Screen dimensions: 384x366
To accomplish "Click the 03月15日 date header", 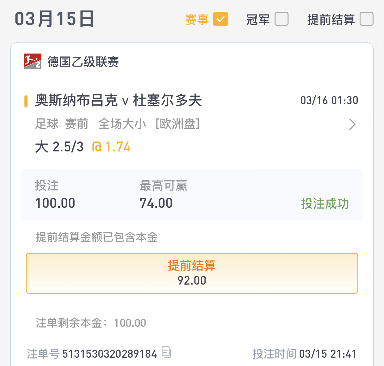I will (54, 19).
